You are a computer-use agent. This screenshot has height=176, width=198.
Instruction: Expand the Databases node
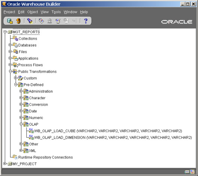coord(10,45)
